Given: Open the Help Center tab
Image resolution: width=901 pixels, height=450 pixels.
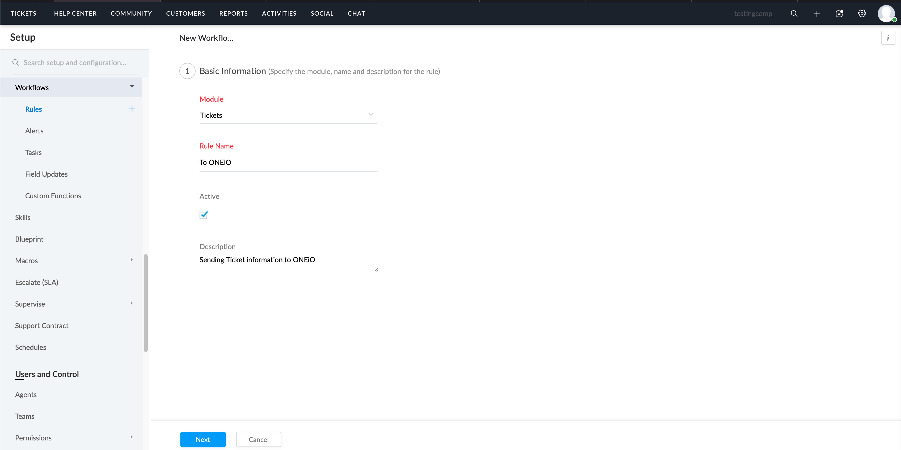Looking at the screenshot, I should coord(75,13).
